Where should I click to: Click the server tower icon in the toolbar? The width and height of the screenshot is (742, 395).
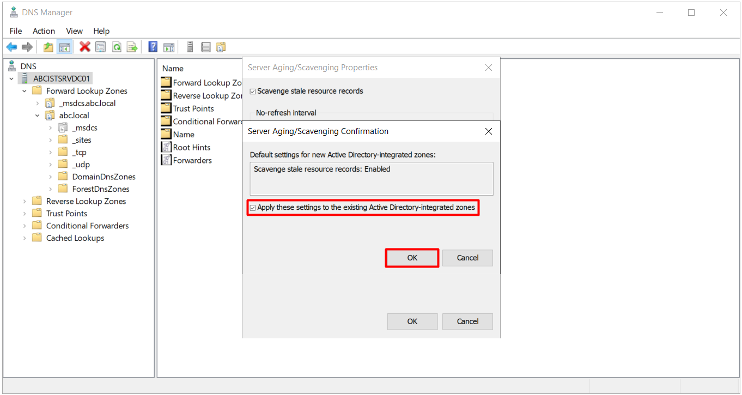[x=190, y=47]
